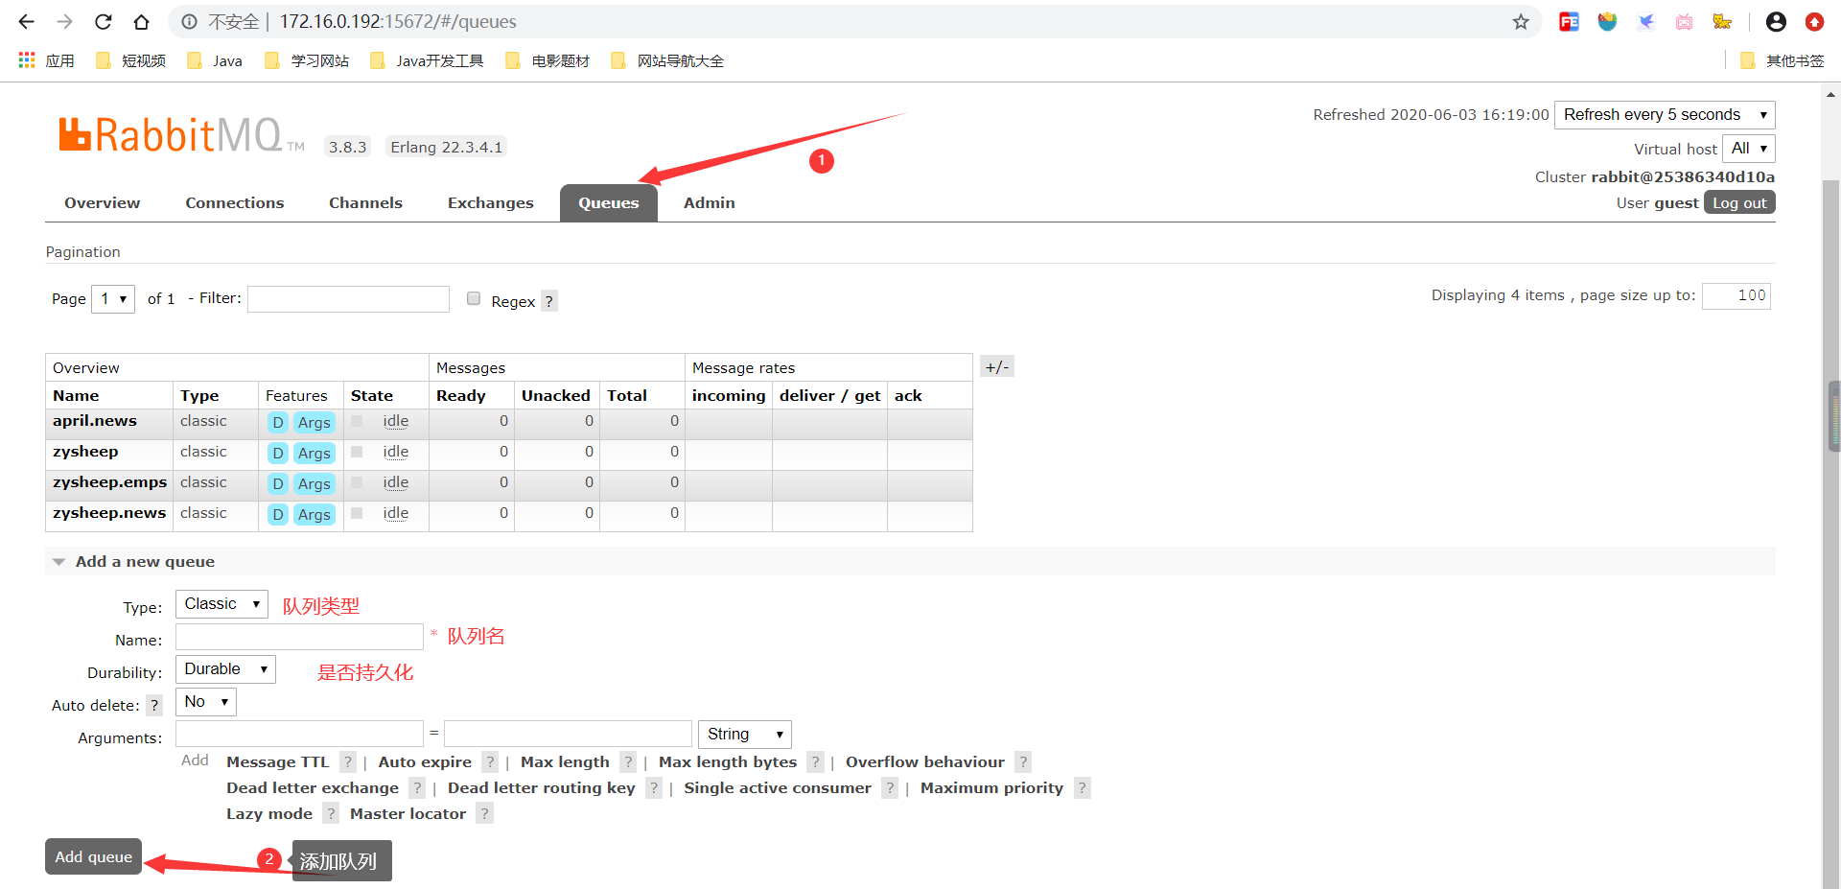Click the Args badge of zysheep.emps
The height and width of the screenshot is (889, 1841).
click(x=314, y=483)
